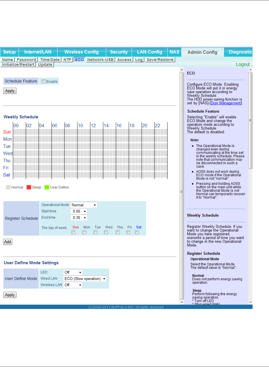
Task: Click the main pane scroll-down arrow
Action: coord(182,302)
